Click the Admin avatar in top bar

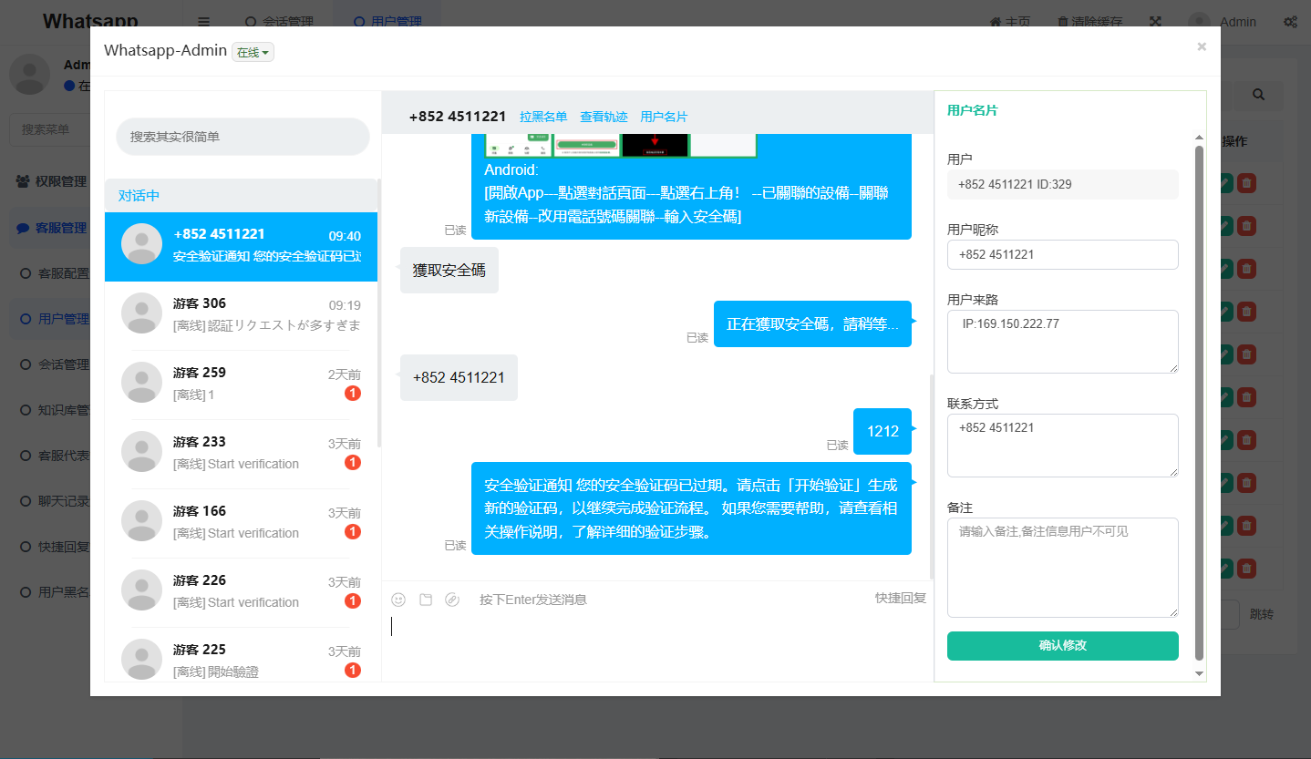click(x=1199, y=22)
